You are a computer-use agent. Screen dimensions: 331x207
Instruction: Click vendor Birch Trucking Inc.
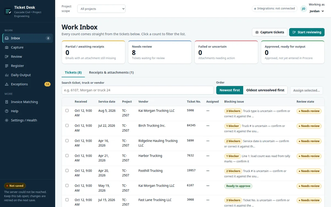click(152, 126)
